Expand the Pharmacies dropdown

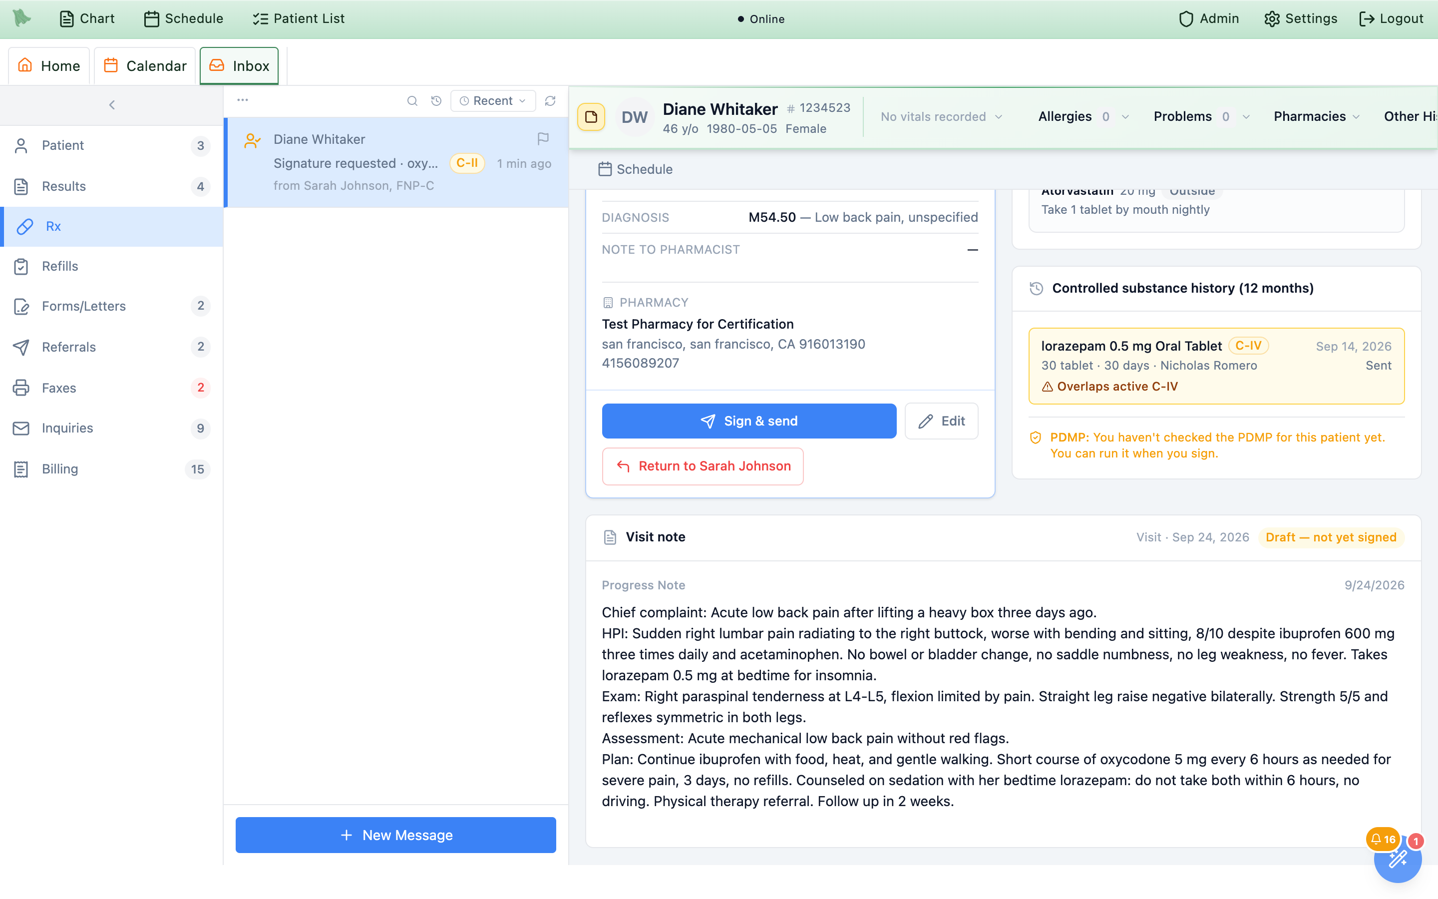click(1316, 117)
